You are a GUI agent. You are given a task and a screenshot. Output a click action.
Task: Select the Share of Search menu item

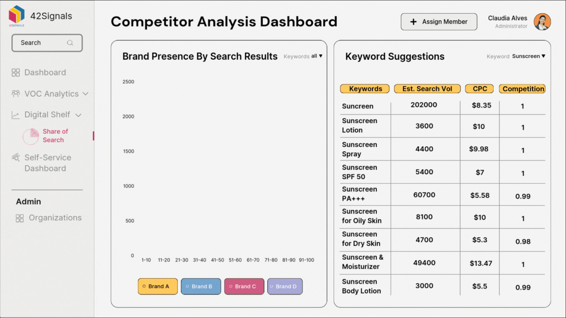55,135
